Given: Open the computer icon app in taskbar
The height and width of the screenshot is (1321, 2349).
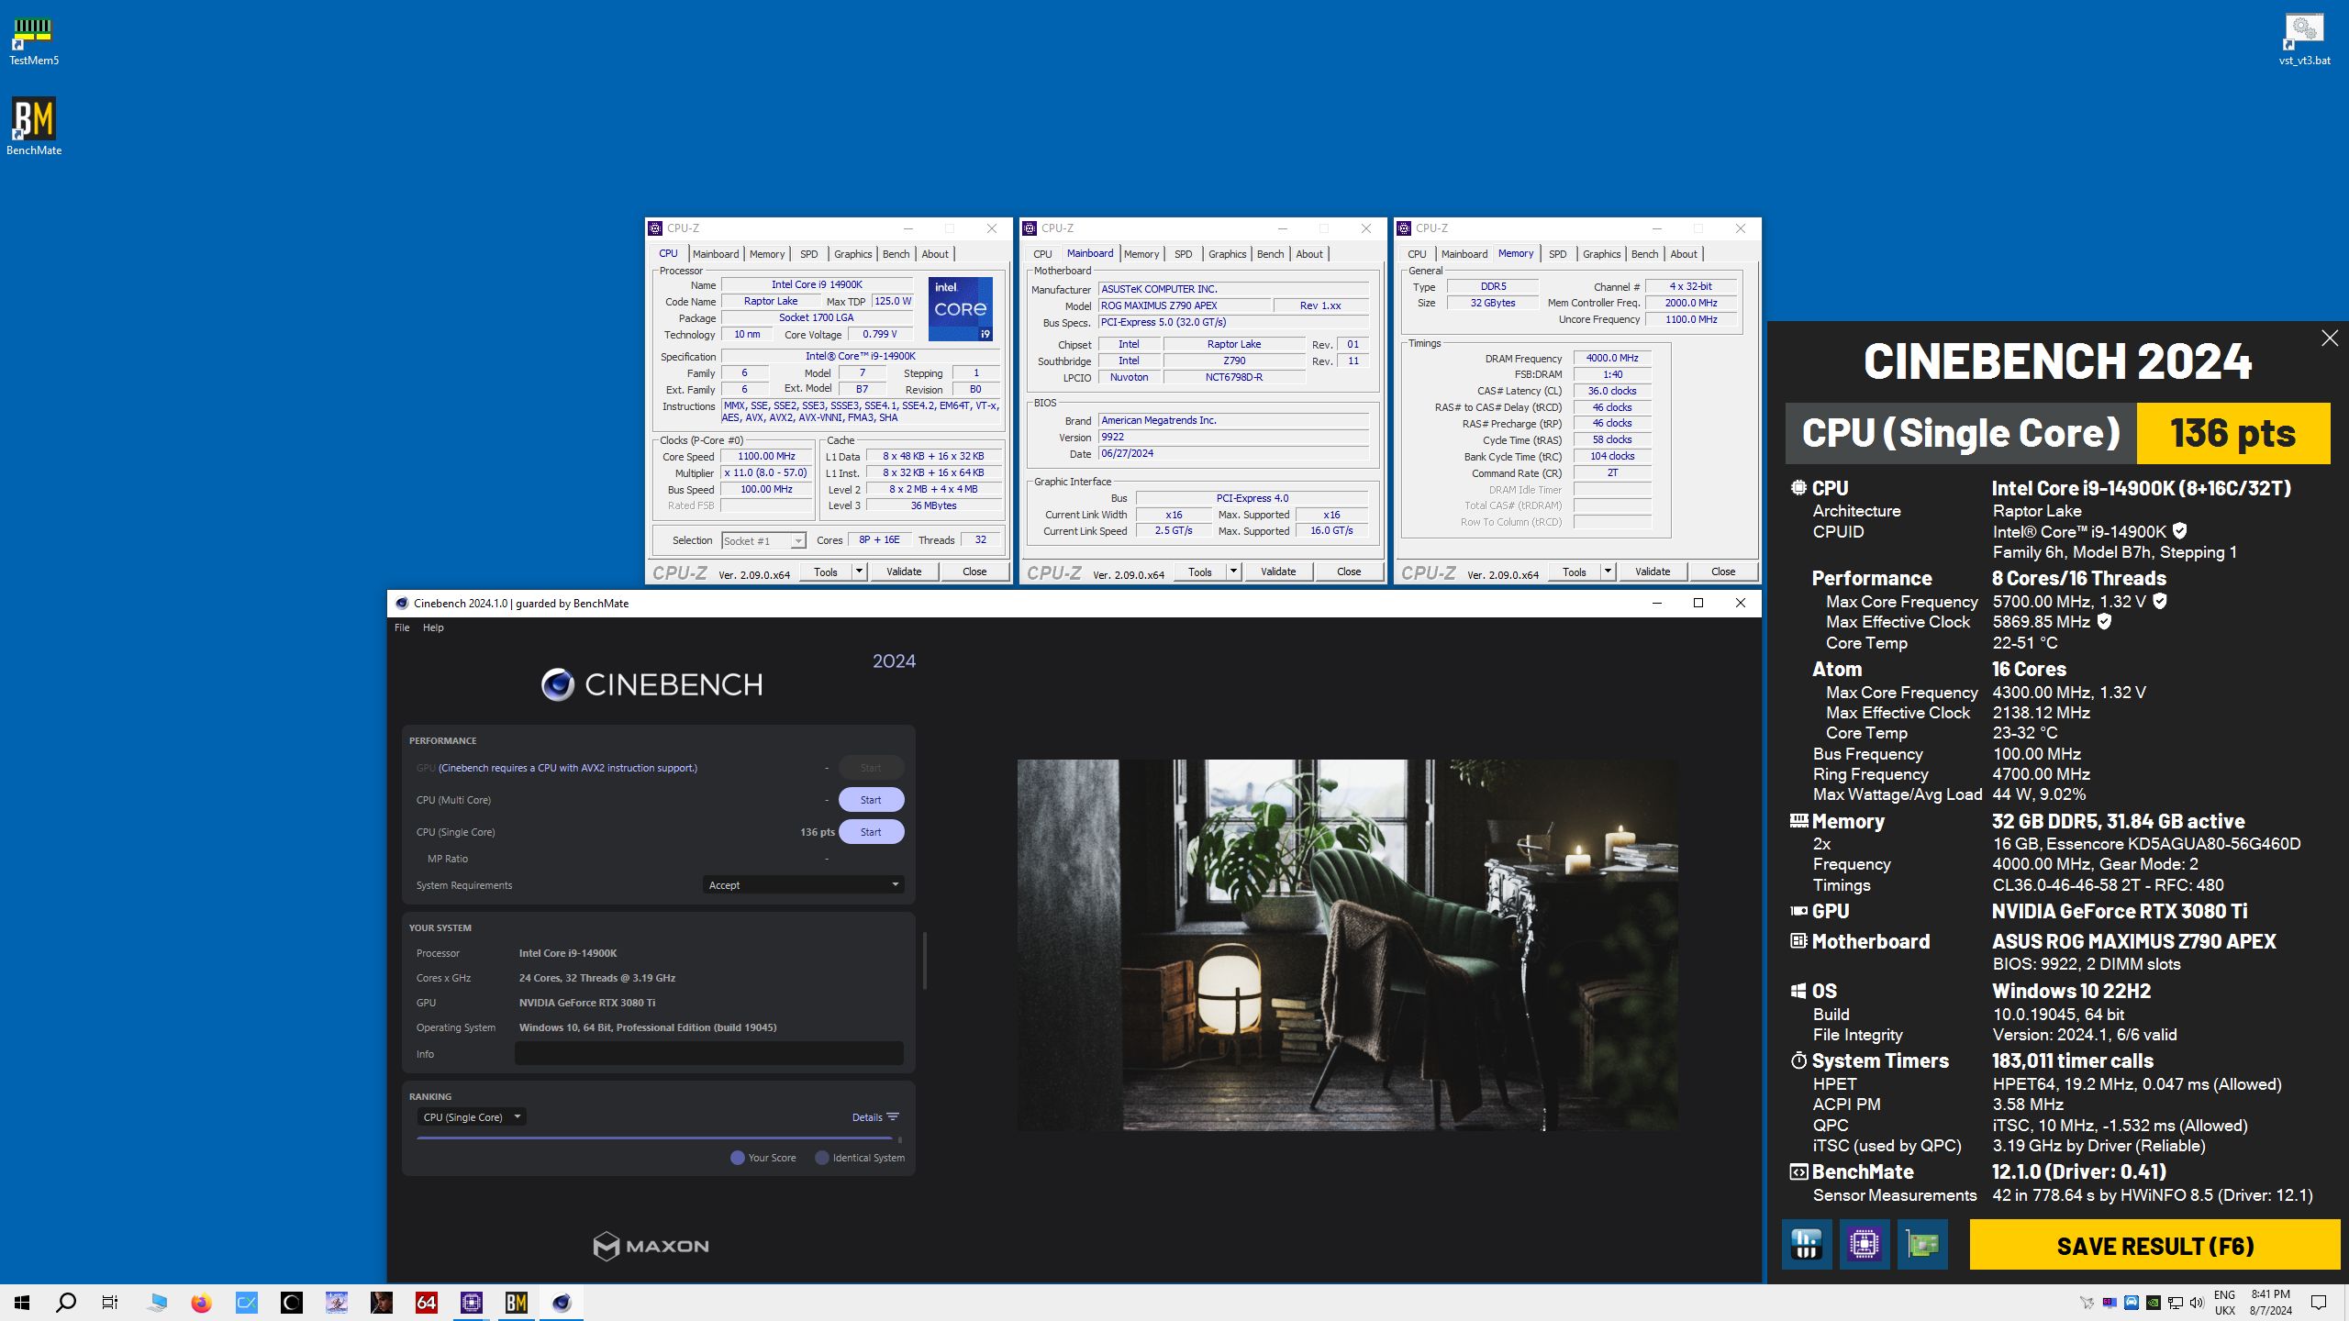Looking at the screenshot, I should pyautogui.click(x=157, y=1302).
